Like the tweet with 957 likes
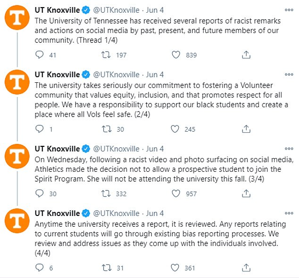299x278 pixels. click(x=175, y=193)
